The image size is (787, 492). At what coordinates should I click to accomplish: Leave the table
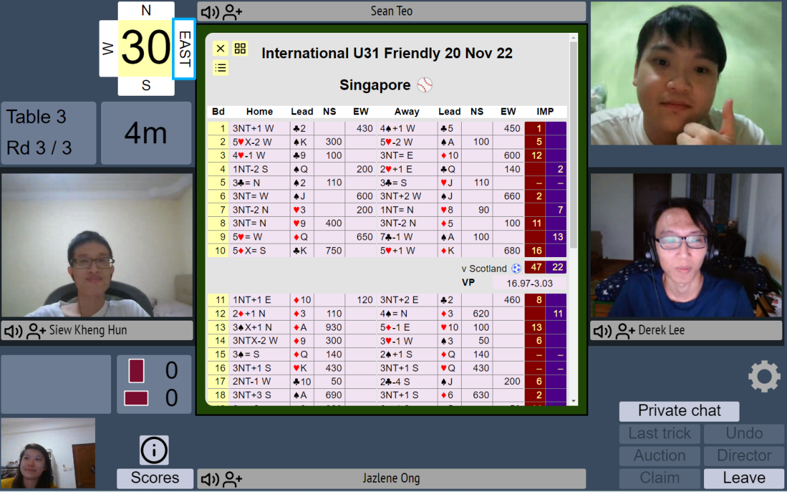[744, 478]
